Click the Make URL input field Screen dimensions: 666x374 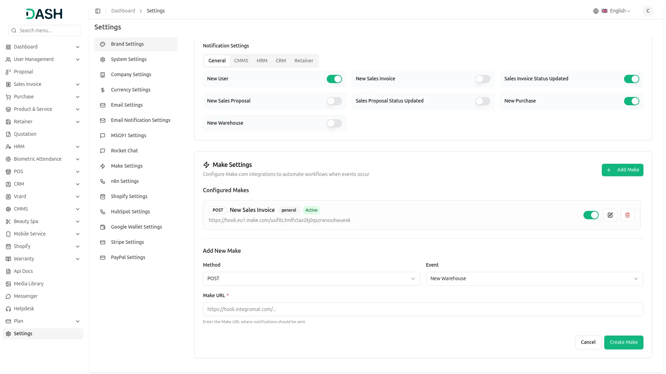(423, 309)
